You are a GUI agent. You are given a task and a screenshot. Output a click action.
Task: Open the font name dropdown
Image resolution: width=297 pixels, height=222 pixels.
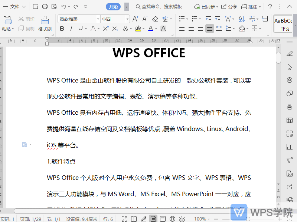tap(98, 19)
